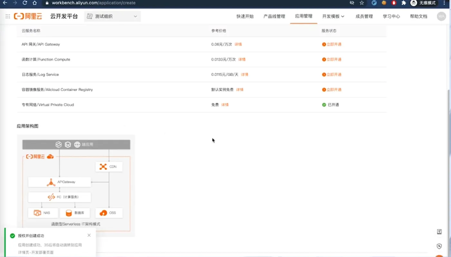Close the 授权并创建成功 notification
This screenshot has height=257, width=451.
point(89,235)
